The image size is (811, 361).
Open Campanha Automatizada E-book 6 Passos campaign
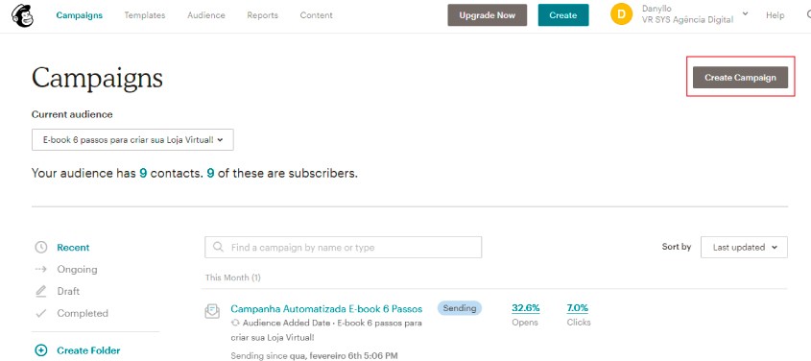[326, 309]
